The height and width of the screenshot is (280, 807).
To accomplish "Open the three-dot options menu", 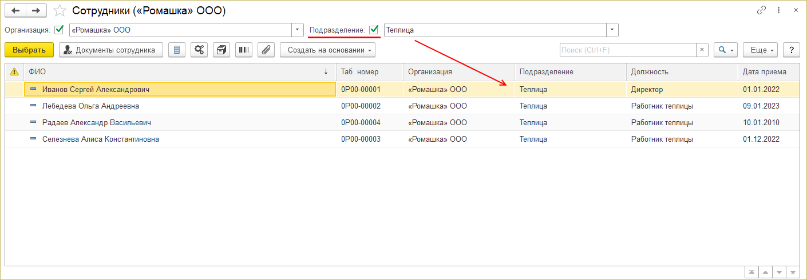I will point(778,10).
